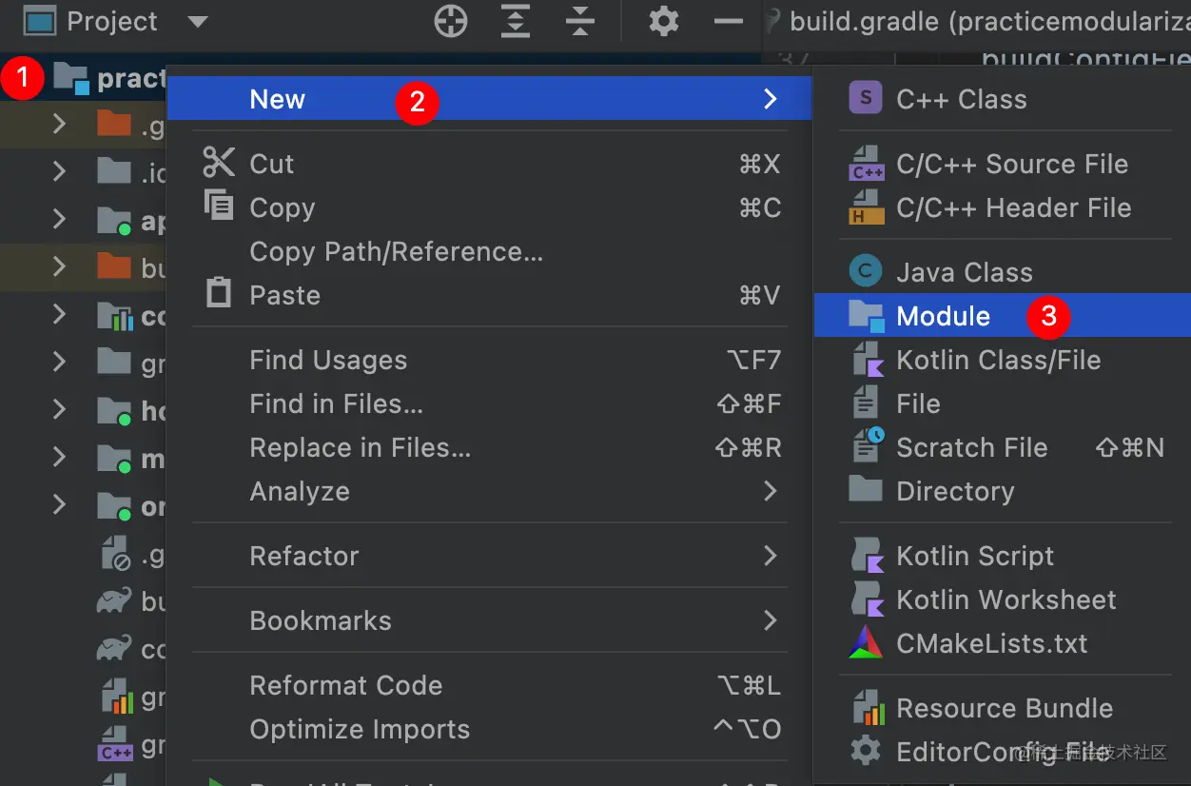Click the CMakeLists.txt triangle icon
Screen dimensions: 1191x786
coord(865,644)
